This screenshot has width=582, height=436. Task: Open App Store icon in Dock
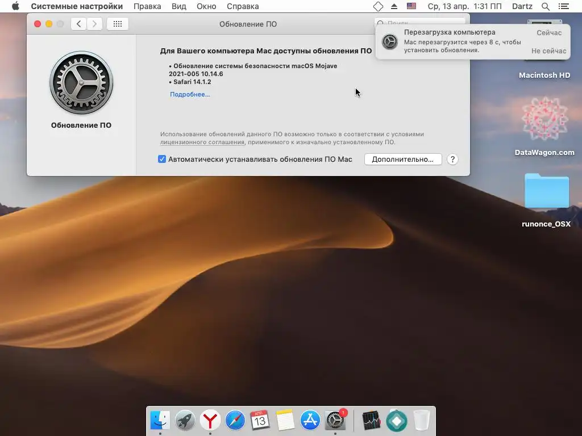point(310,420)
